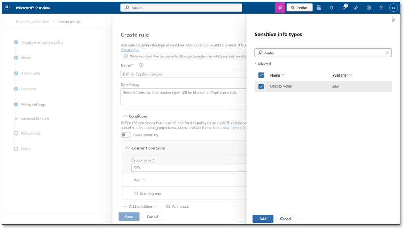The height and width of the screenshot is (230, 405).
Task: Click the Description text area
Action: pyautogui.click(x=183, y=97)
